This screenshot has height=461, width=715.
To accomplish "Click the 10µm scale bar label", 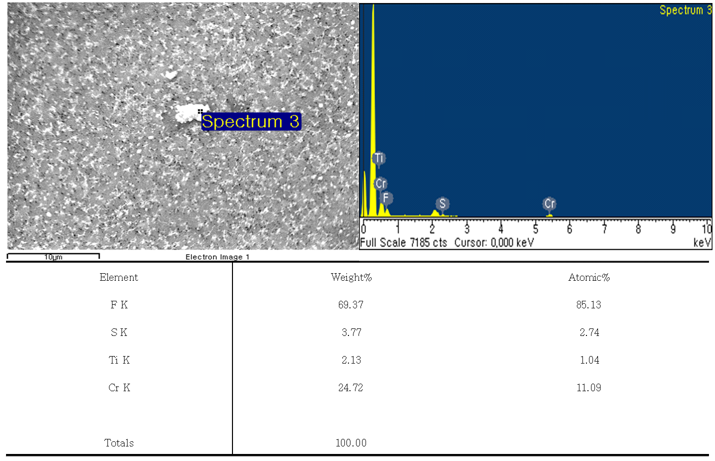I will click(x=53, y=257).
